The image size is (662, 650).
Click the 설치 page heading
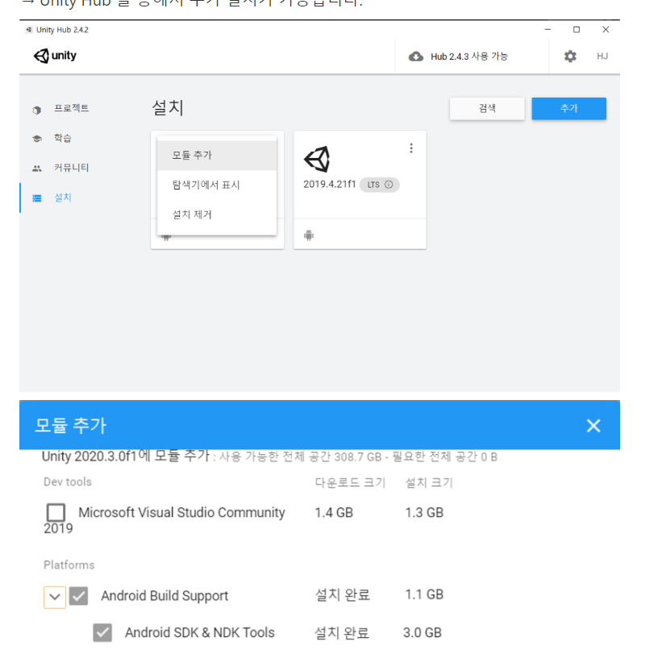coord(168,108)
